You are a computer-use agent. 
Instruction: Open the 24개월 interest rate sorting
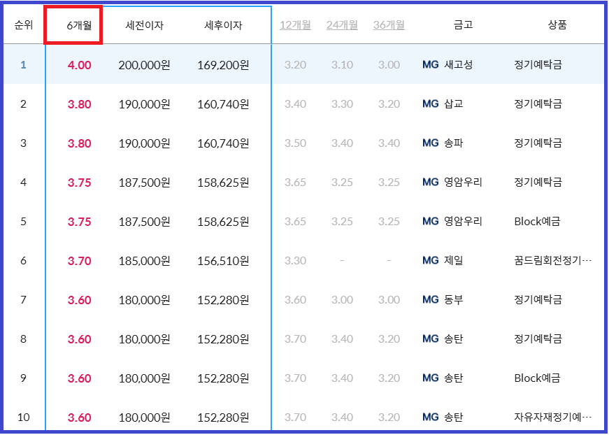point(341,23)
